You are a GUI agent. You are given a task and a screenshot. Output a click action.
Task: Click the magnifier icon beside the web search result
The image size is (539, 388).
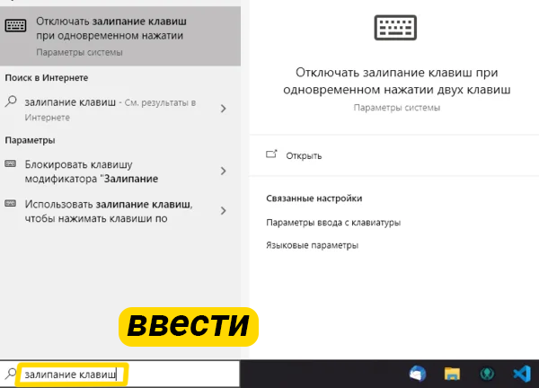[11, 101]
